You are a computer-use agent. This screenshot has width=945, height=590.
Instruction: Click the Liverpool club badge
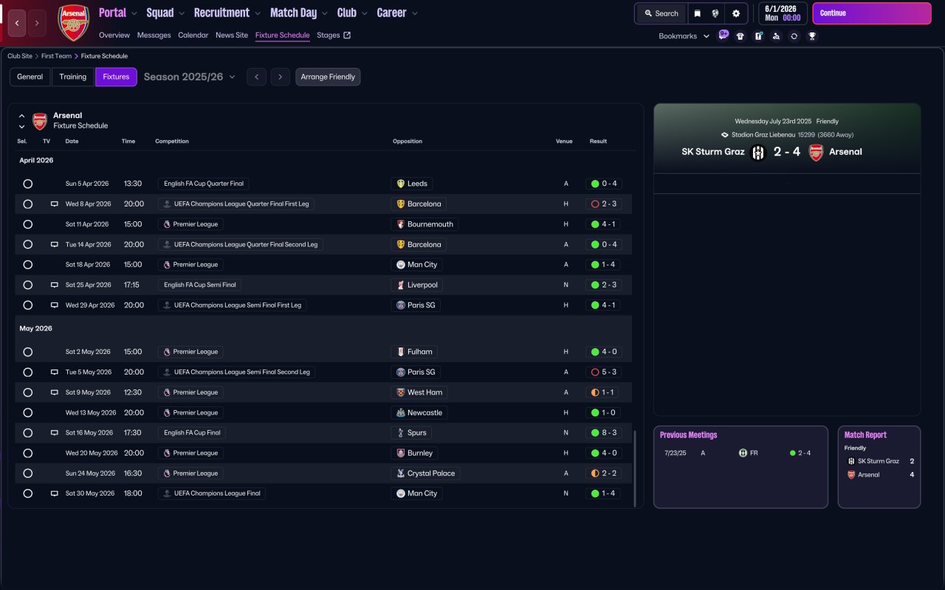coord(401,285)
